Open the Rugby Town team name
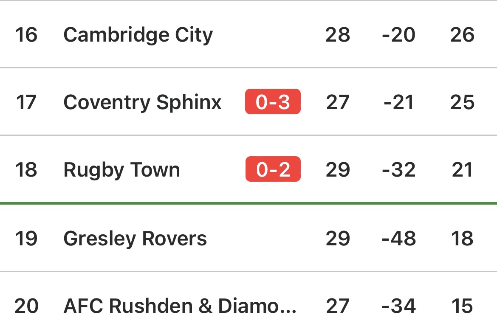 [x=121, y=170]
